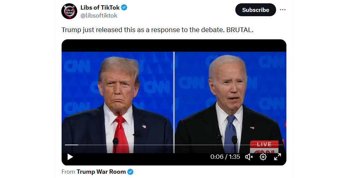
Task: Open the Libs of TikTok profile avatar
Action: [x=69, y=11]
